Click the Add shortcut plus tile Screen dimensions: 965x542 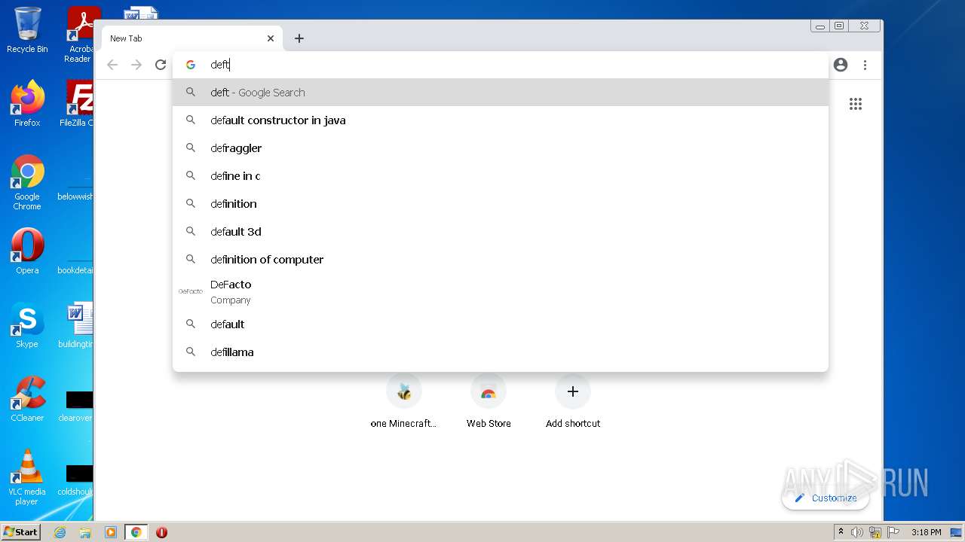click(573, 403)
